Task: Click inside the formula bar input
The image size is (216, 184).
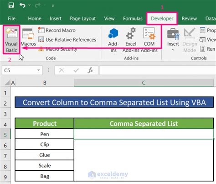Action: (158, 70)
